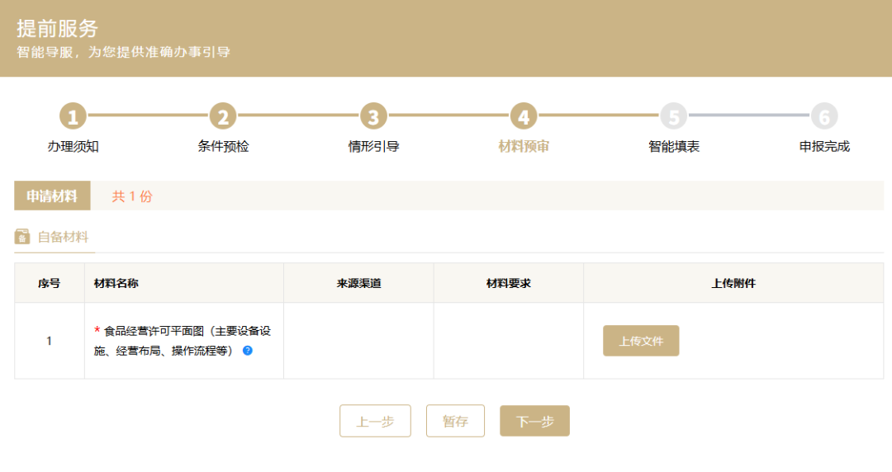This screenshot has height=472, width=892.
Task: Click the 提前服务 page title
Action: point(57,29)
